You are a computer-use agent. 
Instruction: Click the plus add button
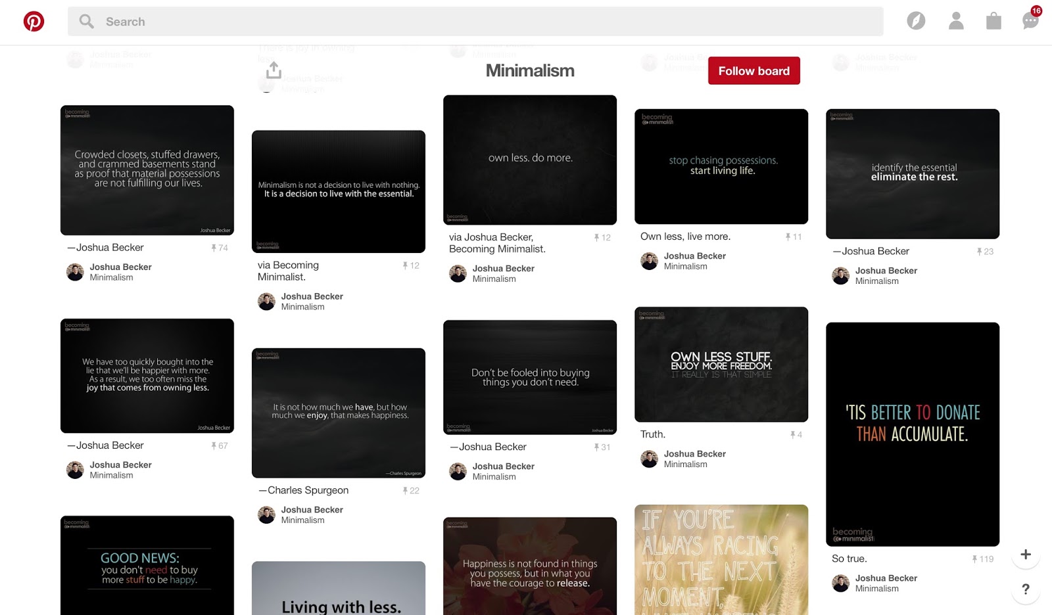coord(1026,555)
